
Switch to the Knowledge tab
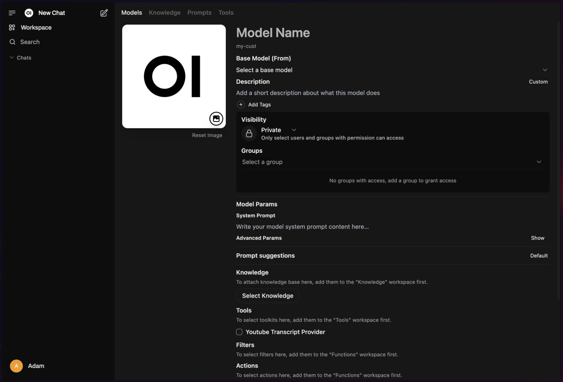coord(164,12)
